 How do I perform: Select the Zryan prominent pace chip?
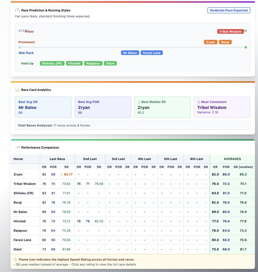[x=210, y=42]
